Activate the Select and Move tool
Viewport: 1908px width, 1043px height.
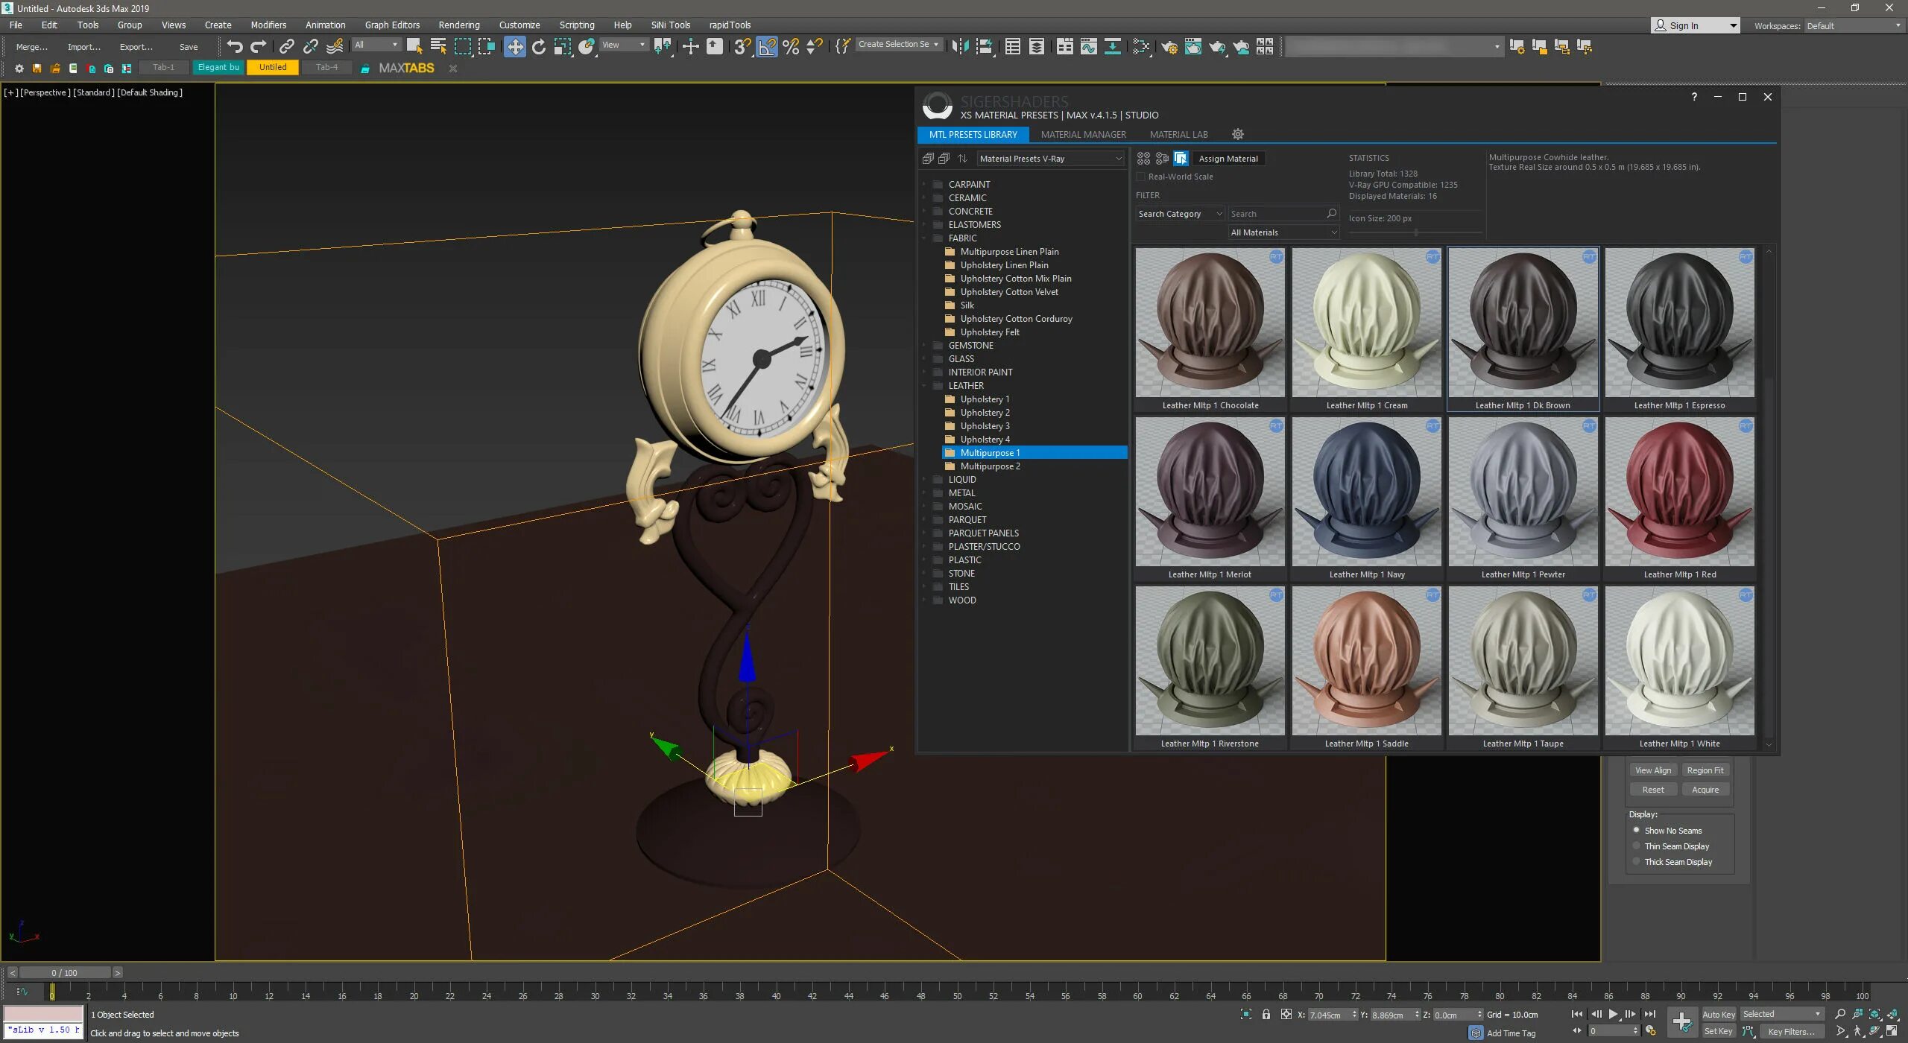(514, 46)
